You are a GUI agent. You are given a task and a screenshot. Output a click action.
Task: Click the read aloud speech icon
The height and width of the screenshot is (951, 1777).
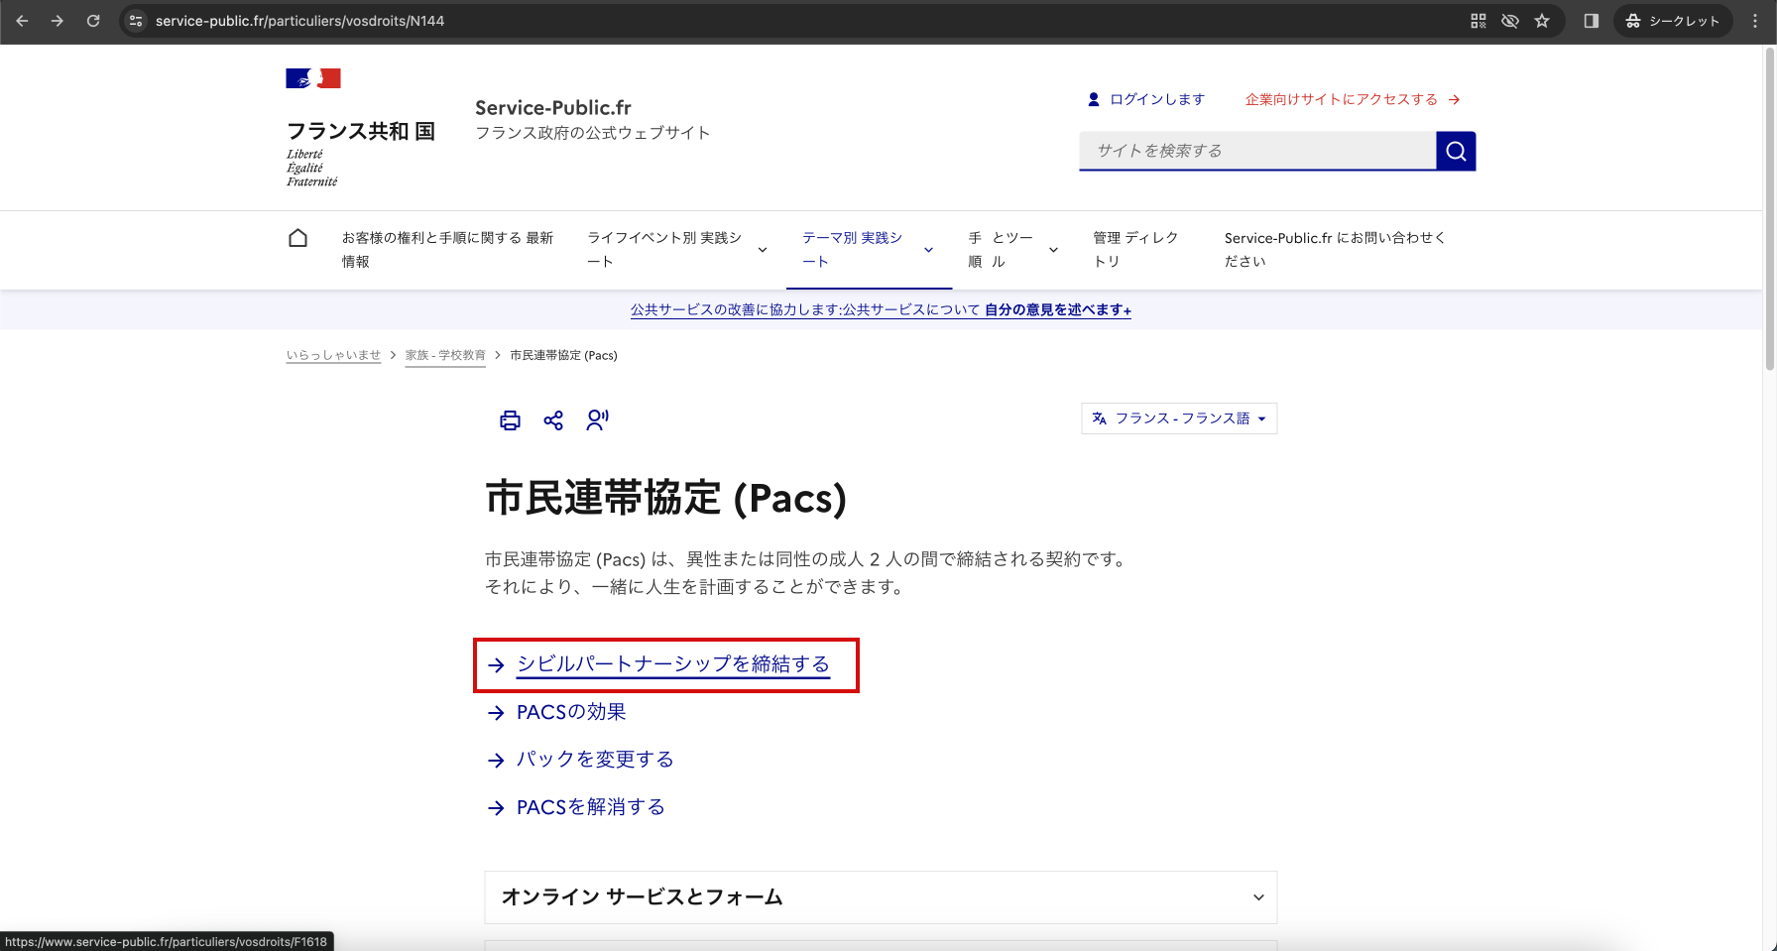597,420
